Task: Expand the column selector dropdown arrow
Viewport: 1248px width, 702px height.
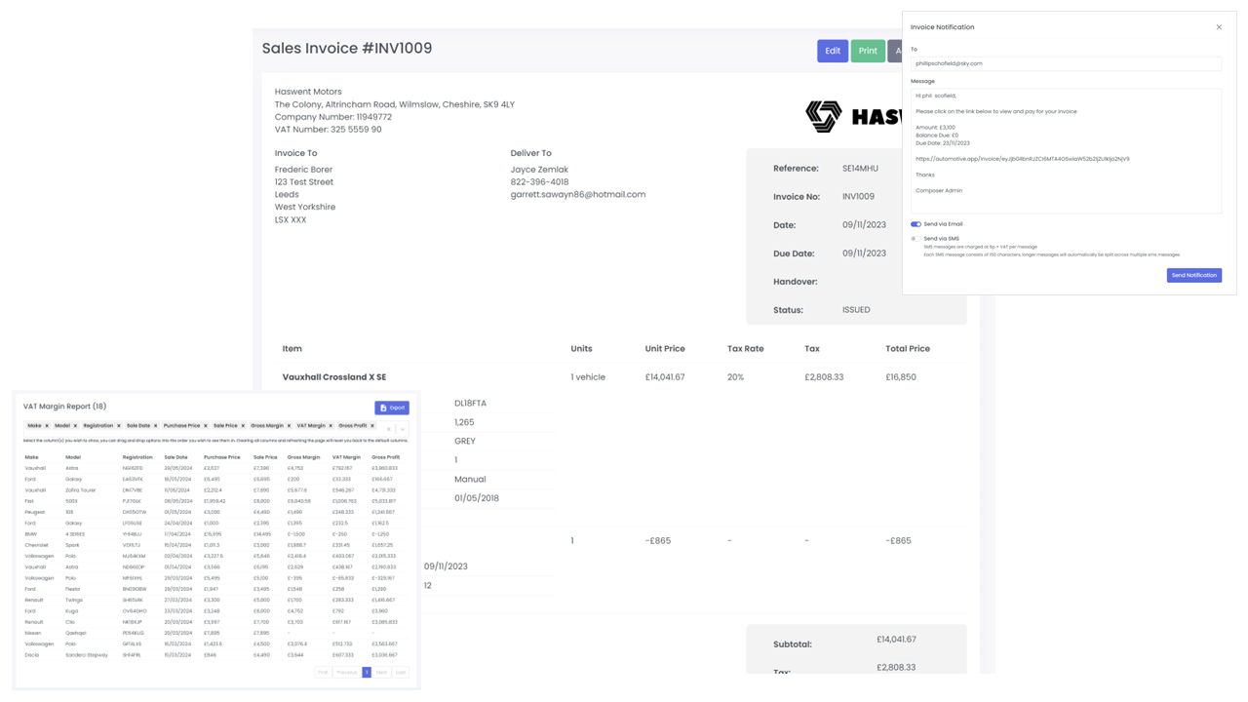Action: pyautogui.click(x=402, y=429)
